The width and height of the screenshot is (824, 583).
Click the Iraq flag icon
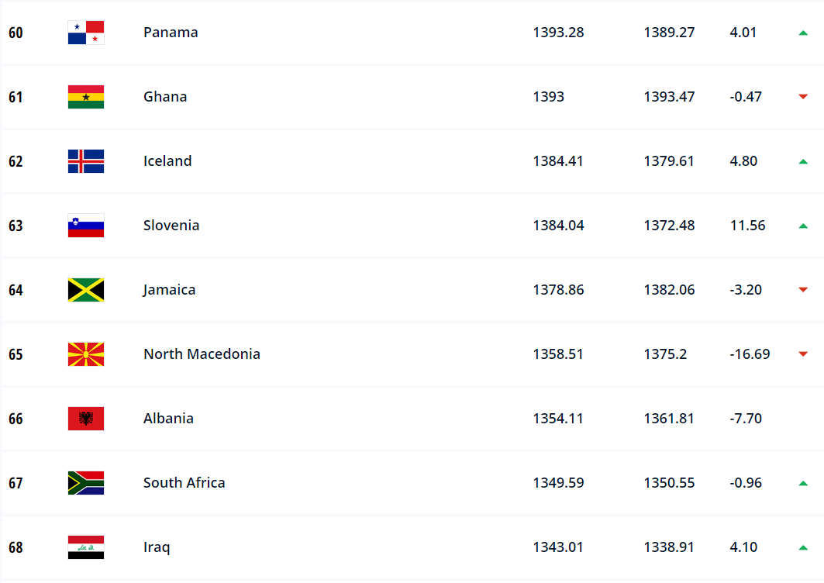[86, 547]
